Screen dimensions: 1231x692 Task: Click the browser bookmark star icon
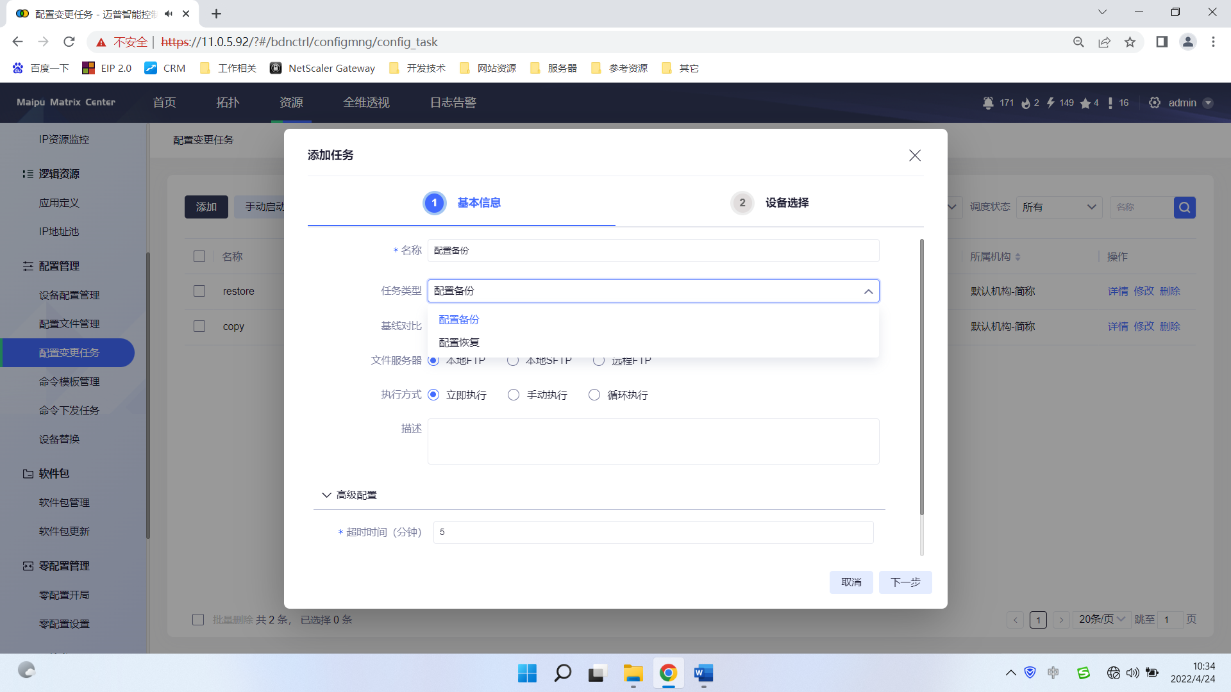tap(1130, 42)
